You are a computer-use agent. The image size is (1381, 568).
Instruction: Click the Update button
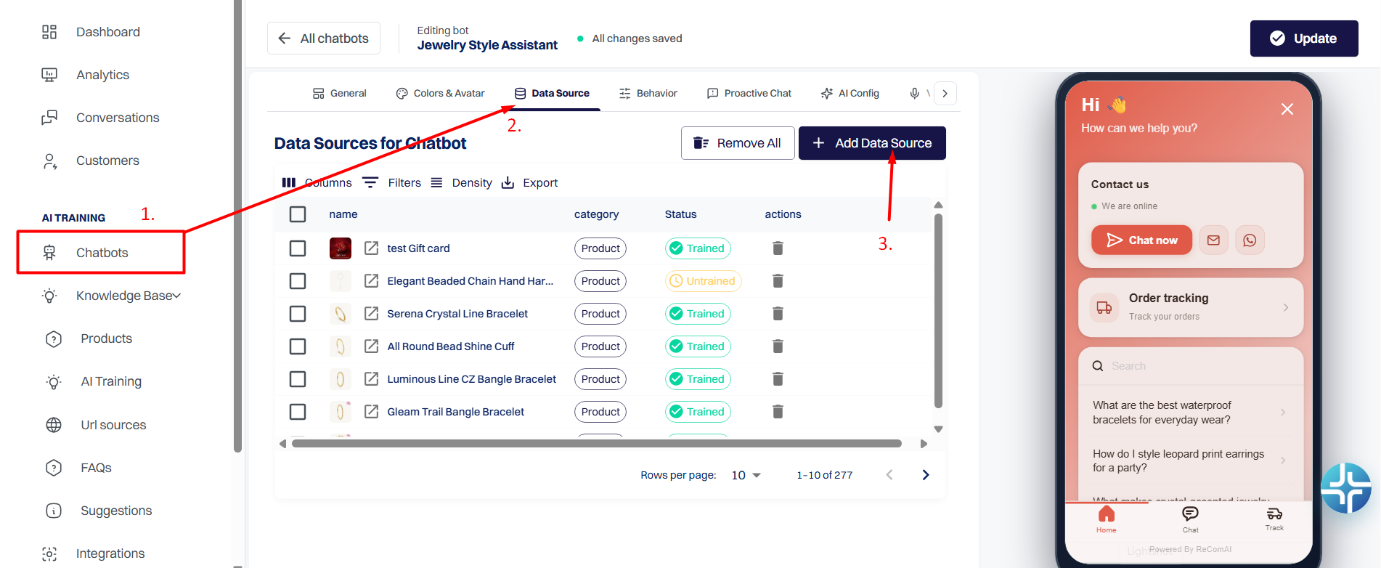(1304, 38)
